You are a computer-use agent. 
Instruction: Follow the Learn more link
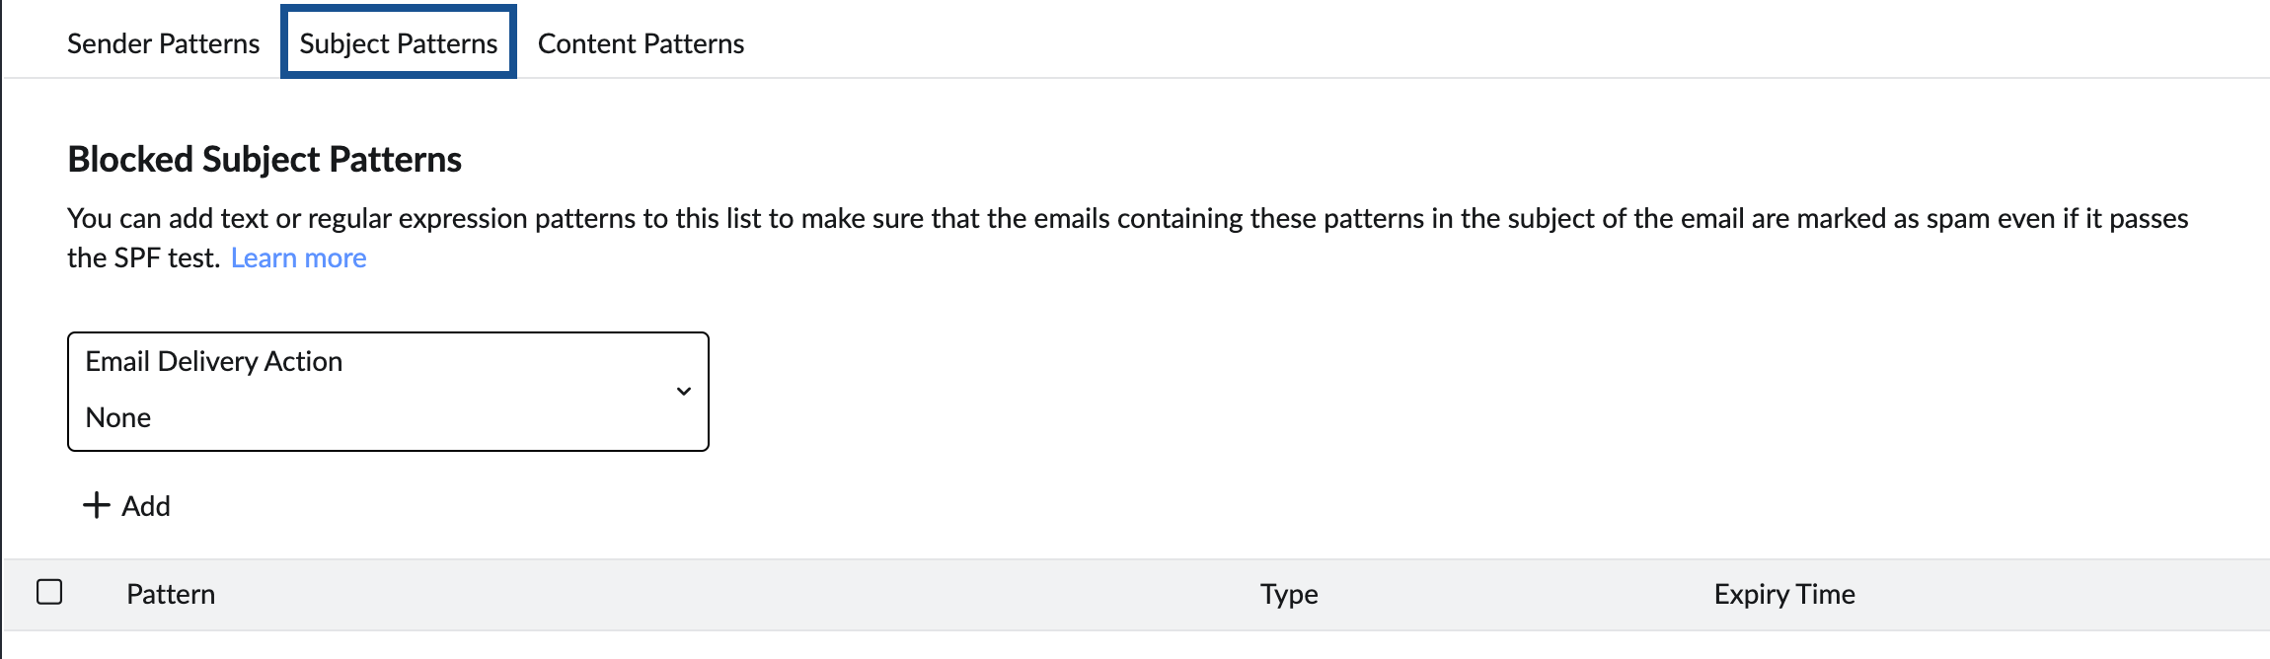(298, 257)
